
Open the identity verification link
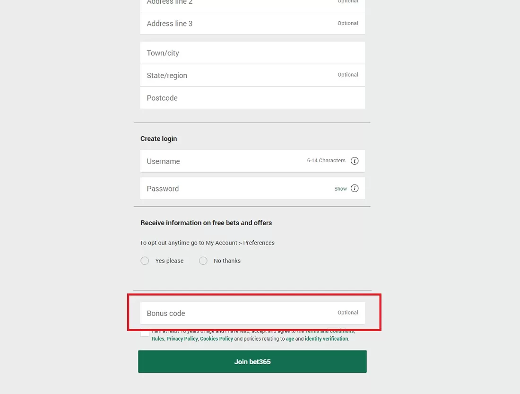point(326,339)
